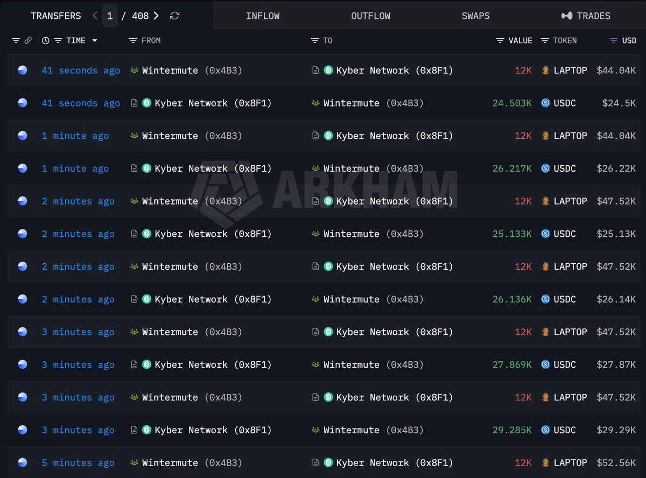Click the 29.285K value cell
Image resolution: width=646 pixels, height=478 pixels.
tap(512, 430)
